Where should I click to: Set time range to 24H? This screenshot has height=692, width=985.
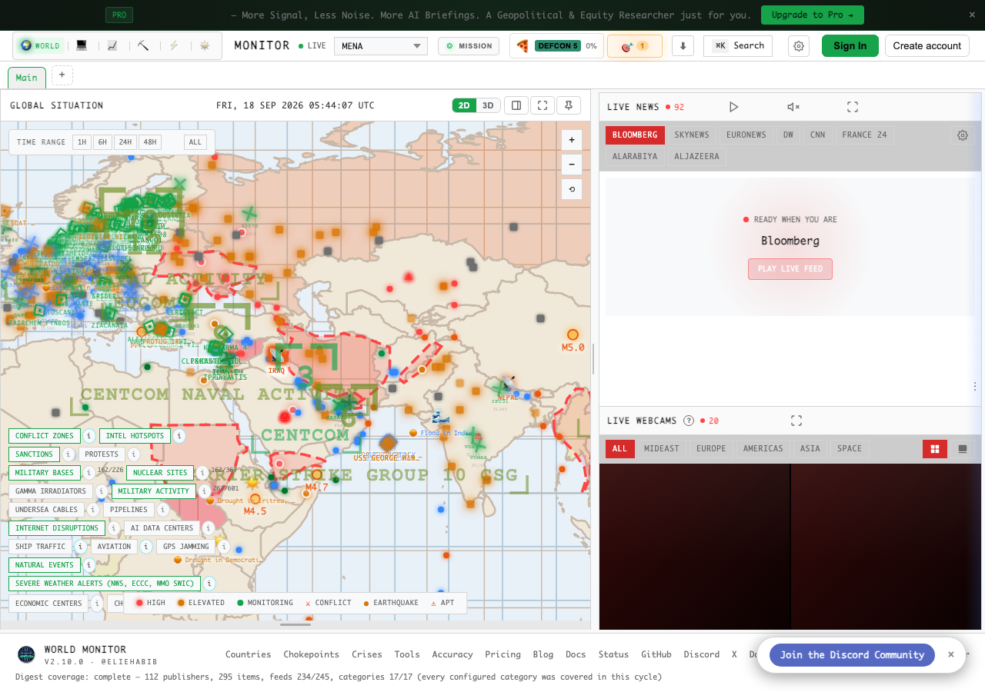pos(125,142)
